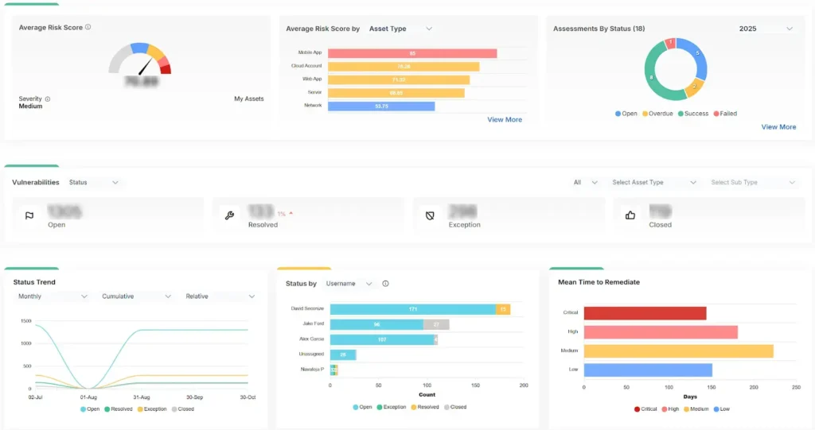The height and width of the screenshot is (430, 815).
Task: Click the info icon beside Status by Username
Action: (x=385, y=284)
